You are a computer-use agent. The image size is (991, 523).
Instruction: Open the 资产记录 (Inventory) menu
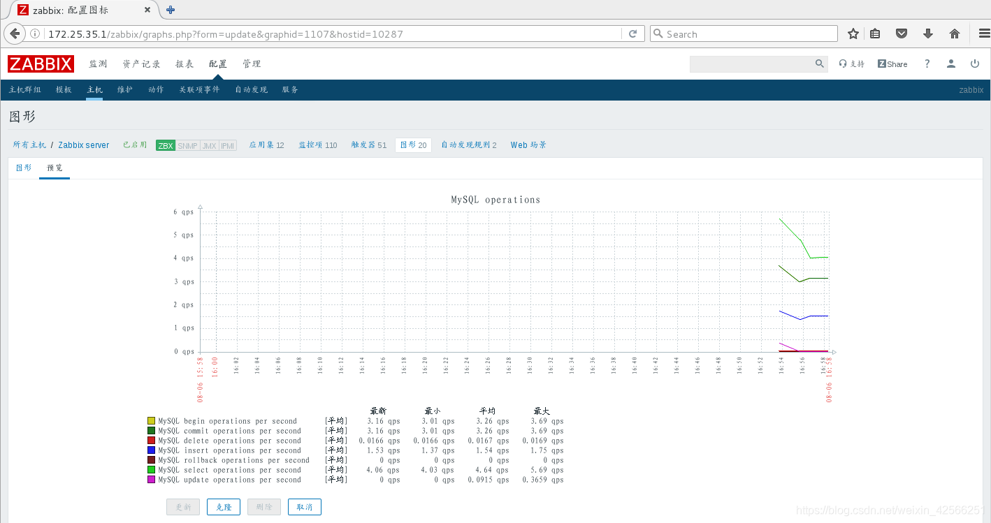[x=141, y=64]
